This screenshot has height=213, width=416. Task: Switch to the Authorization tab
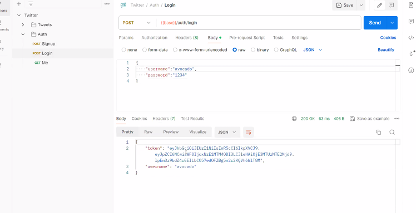click(155, 38)
